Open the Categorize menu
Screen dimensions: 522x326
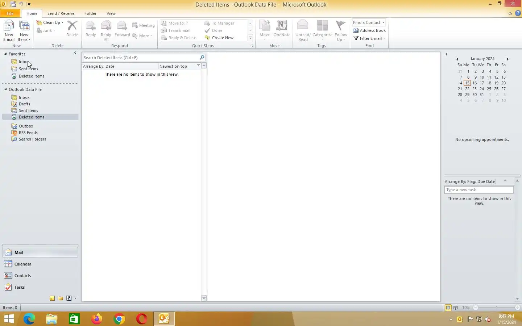322,30
